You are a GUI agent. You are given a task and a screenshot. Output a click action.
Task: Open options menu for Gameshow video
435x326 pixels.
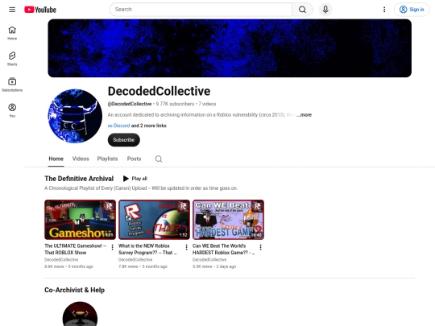(112, 247)
